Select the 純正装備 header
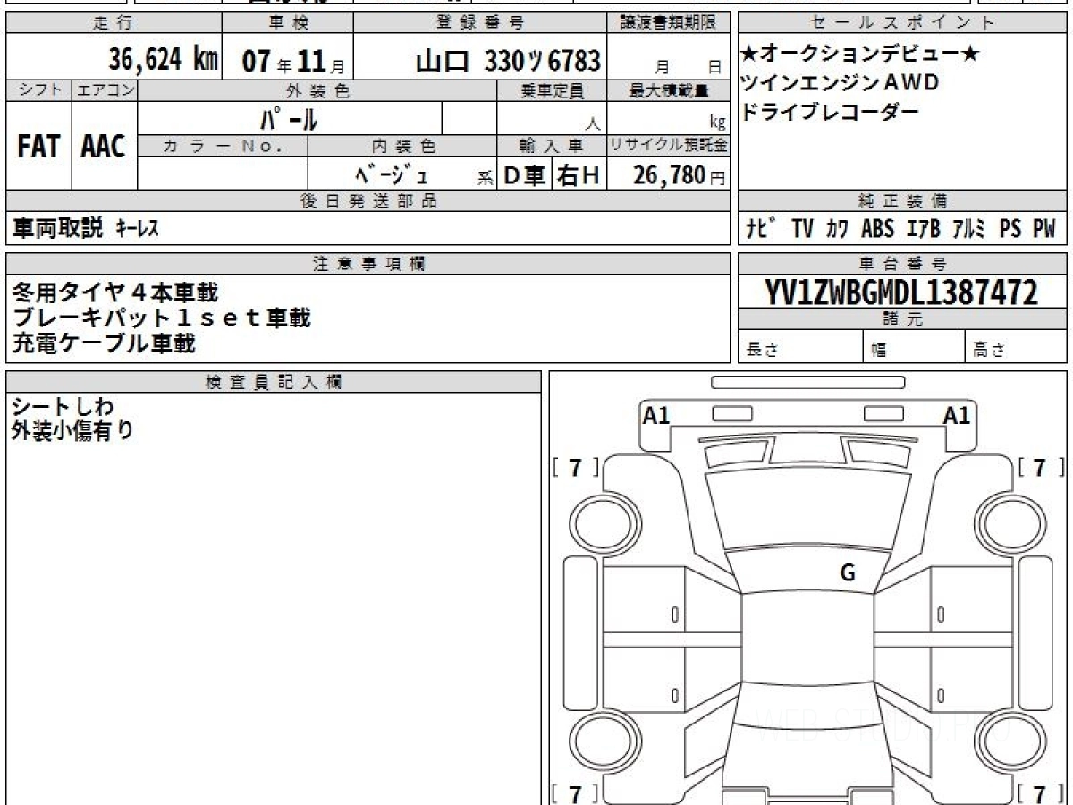1073x805 pixels. click(903, 201)
